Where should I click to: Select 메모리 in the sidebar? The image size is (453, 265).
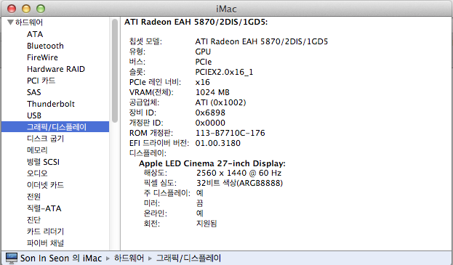[37, 150]
